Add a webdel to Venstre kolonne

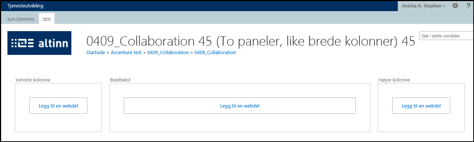point(58,106)
